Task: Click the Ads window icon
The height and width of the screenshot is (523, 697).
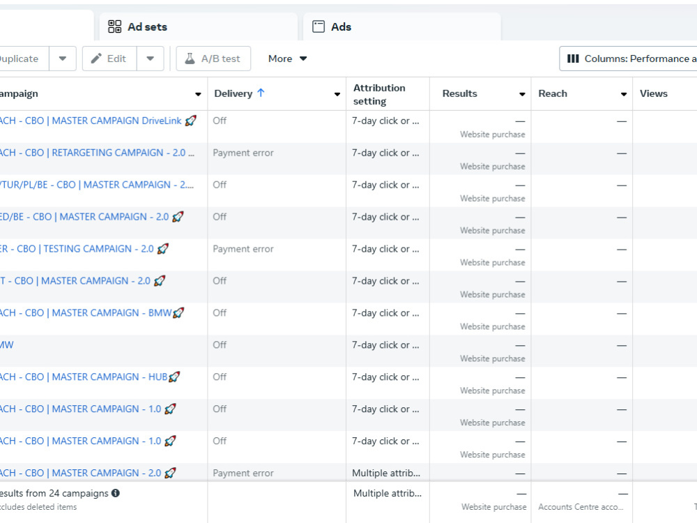Action: coord(319,26)
